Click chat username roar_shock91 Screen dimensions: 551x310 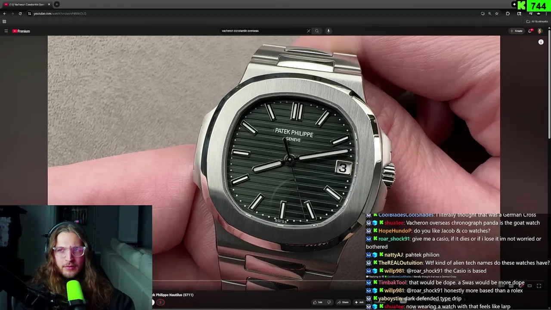394,239
